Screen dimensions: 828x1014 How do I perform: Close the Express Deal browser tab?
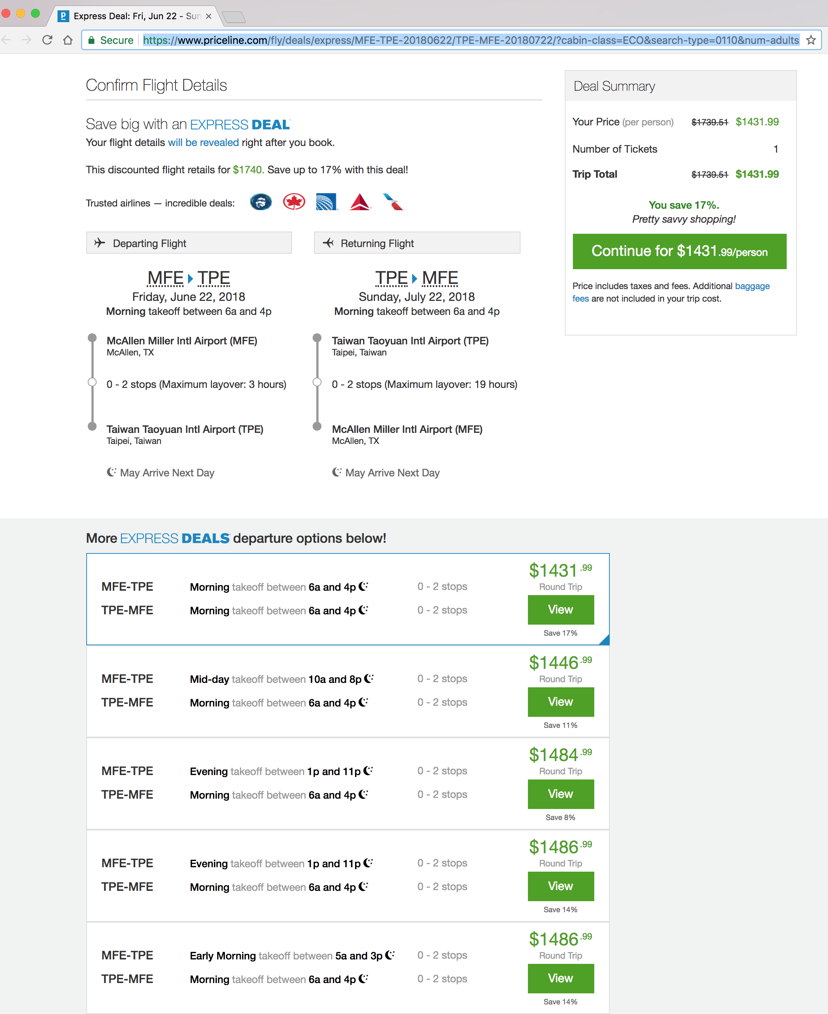click(x=208, y=16)
